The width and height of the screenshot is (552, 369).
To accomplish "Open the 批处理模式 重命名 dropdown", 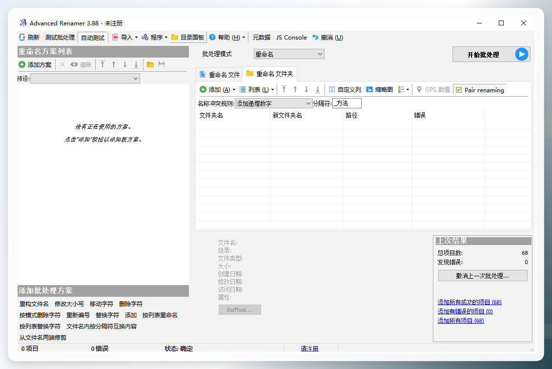I will [x=288, y=54].
